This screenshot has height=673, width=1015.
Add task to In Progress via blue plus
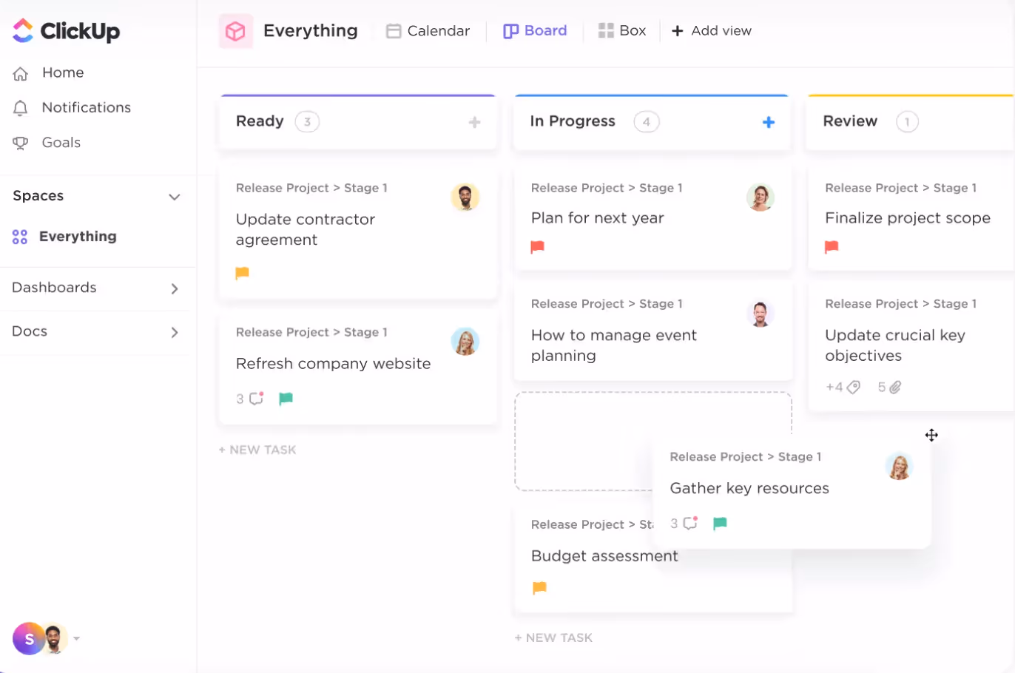point(769,122)
